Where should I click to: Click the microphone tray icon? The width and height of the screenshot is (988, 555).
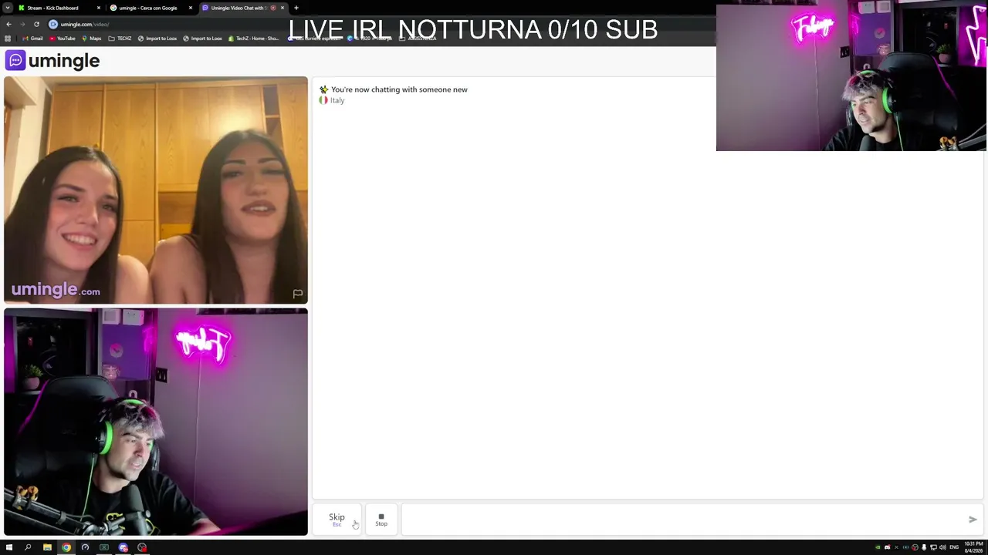click(x=924, y=547)
